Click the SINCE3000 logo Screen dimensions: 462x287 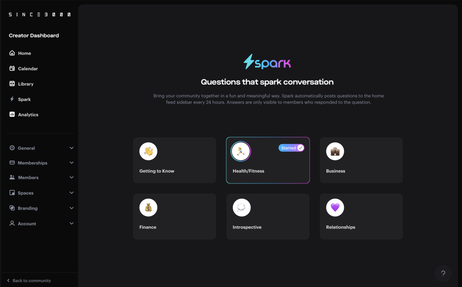tap(40, 15)
